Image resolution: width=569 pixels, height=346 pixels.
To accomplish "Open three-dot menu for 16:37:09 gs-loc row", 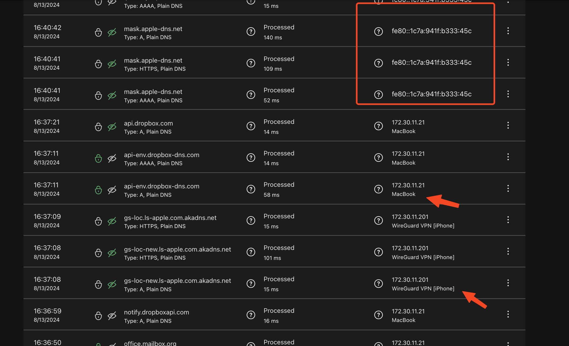I will [x=508, y=220].
